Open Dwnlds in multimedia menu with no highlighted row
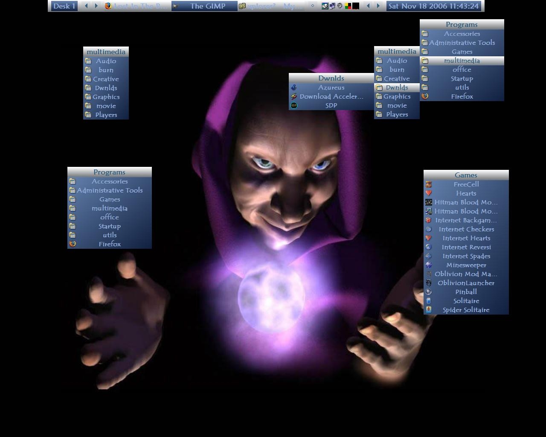The width and height of the screenshot is (546, 437). point(106,88)
